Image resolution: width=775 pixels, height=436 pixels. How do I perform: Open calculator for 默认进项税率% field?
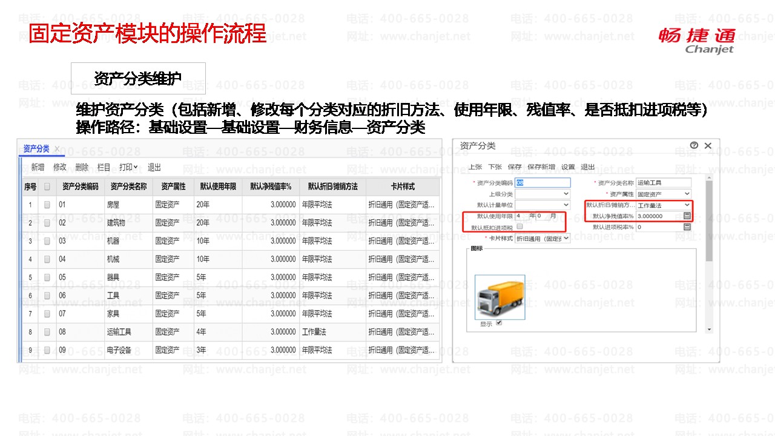tap(687, 227)
